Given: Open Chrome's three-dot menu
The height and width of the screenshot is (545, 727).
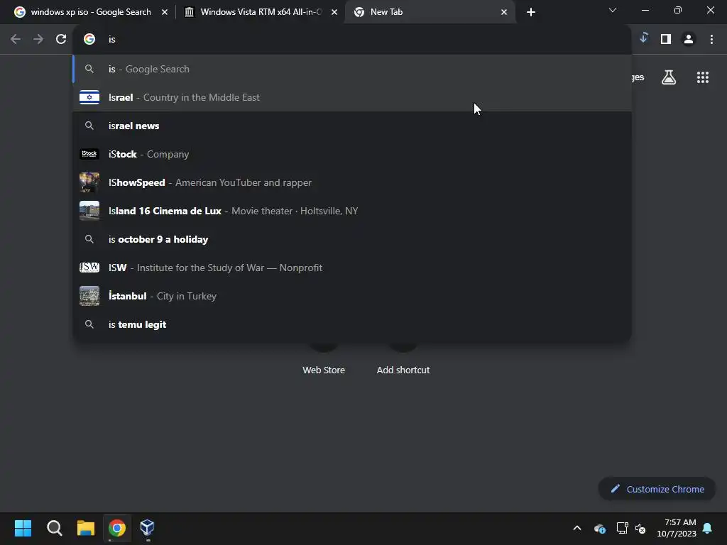Looking at the screenshot, I should (x=711, y=40).
